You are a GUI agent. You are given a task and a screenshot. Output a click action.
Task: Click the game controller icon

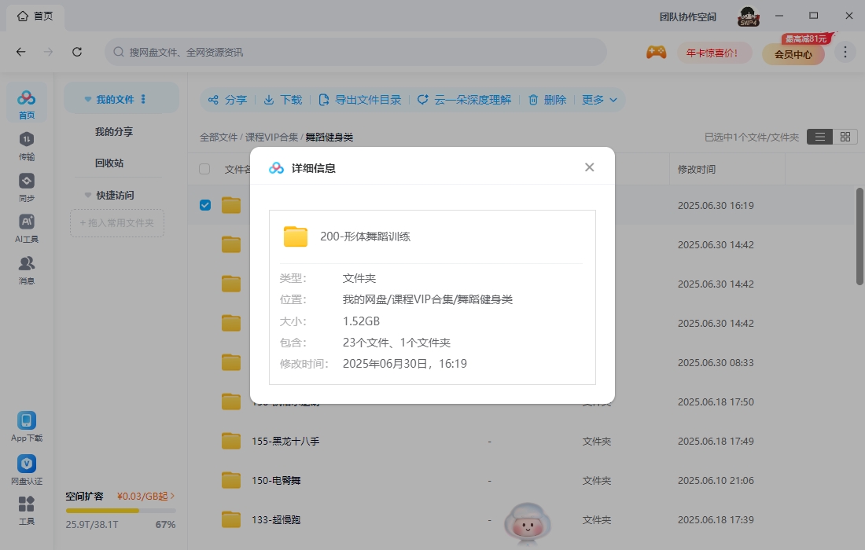click(656, 53)
